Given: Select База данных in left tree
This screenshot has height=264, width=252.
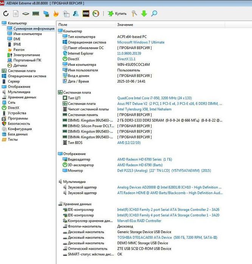Looking at the screenshot, I should [x=18, y=134].
